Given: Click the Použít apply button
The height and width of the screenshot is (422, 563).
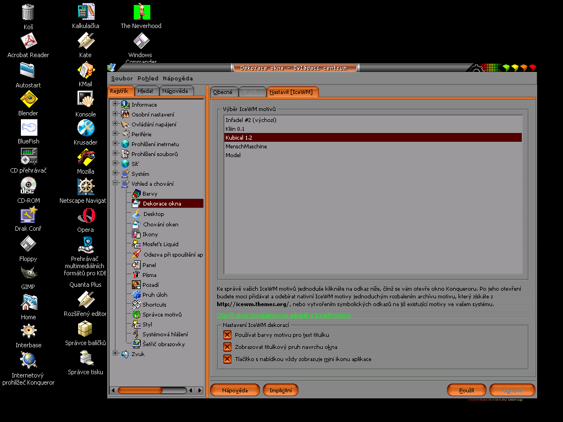Looking at the screenshot, I should 466,391.
